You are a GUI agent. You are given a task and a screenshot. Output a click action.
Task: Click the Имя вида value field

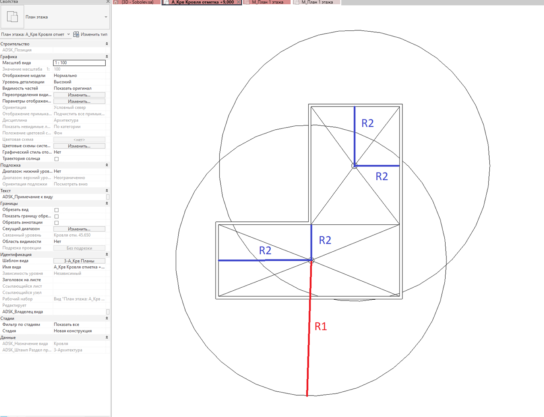click(79, 267)
